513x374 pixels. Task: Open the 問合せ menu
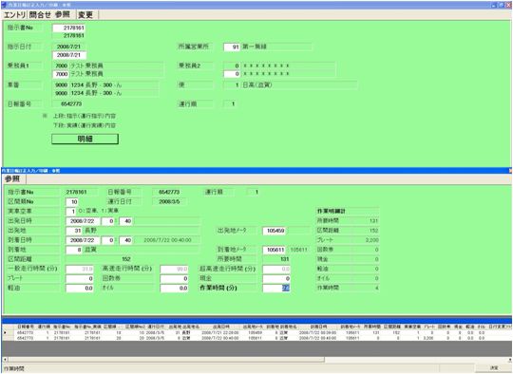(40, 14)
